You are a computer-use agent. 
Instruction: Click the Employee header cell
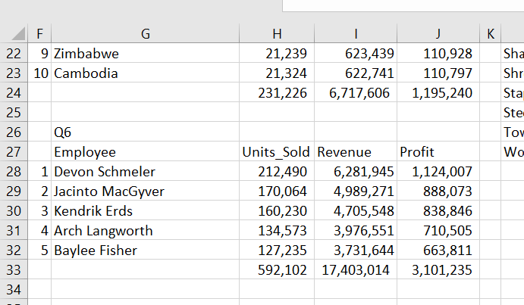coord(84,152)
